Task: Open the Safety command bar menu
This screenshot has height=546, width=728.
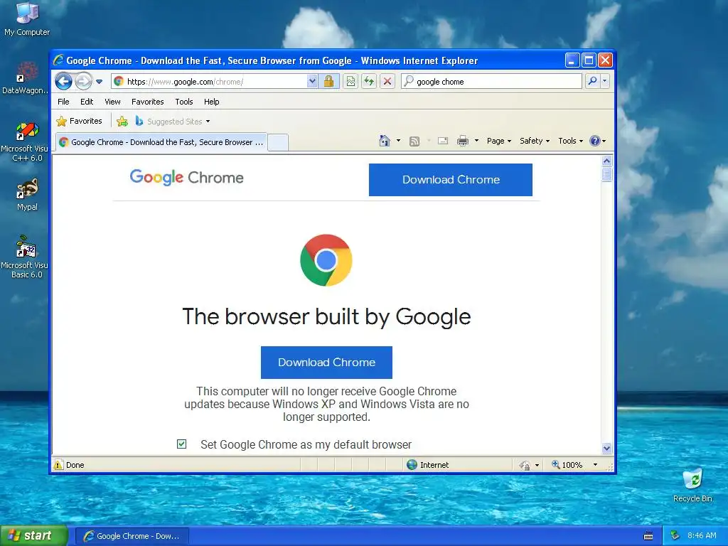Action: pos(535,141)
